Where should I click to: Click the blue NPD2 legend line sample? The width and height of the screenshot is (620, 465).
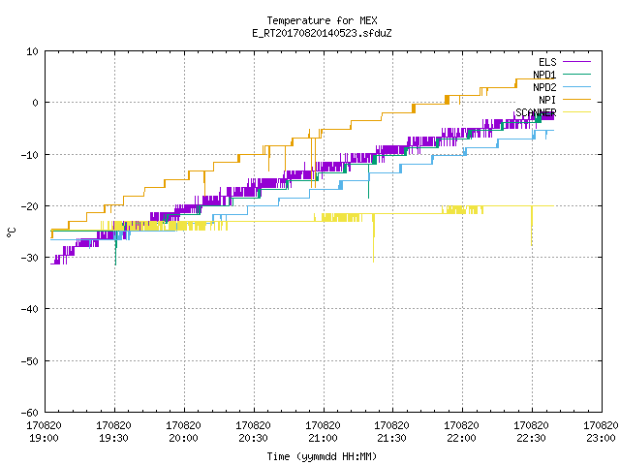576,86
